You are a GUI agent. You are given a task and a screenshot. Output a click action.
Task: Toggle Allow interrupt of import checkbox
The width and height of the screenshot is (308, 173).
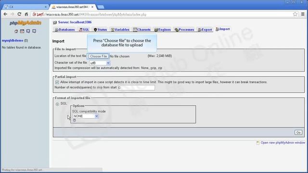(57, 82)
